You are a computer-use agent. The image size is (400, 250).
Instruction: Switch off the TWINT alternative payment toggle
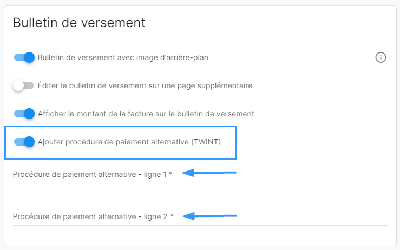click(24, 142)
